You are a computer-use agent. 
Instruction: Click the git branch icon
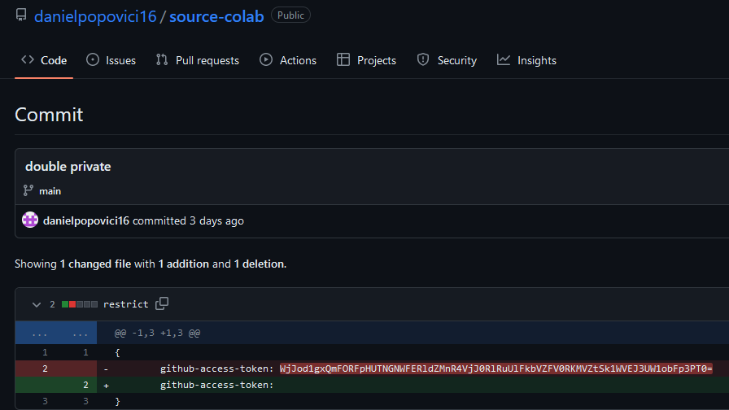30,191
